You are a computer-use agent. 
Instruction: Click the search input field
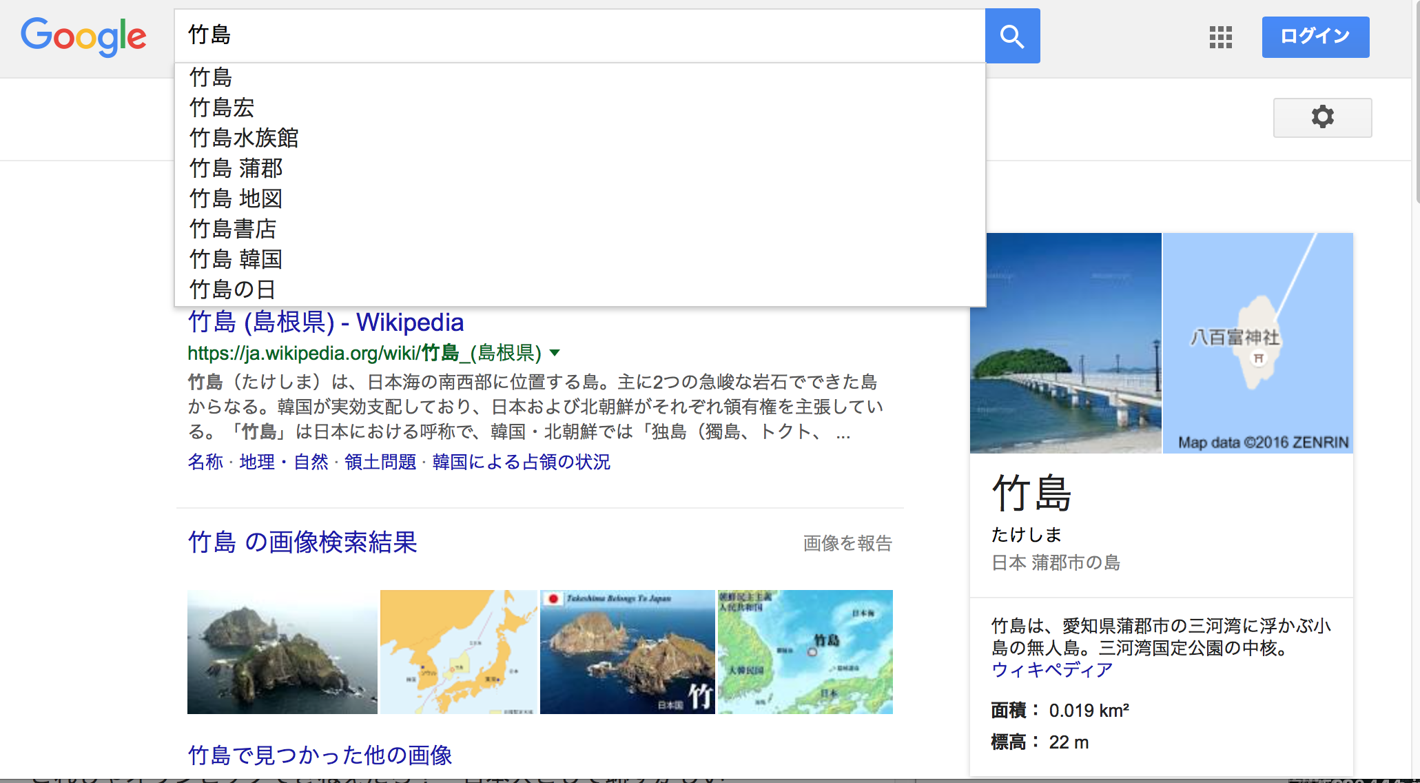(579, 36)
